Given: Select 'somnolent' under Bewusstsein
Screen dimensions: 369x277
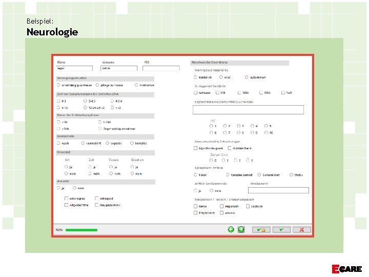Looking at the screenshot, I should [x=83, y=143].
